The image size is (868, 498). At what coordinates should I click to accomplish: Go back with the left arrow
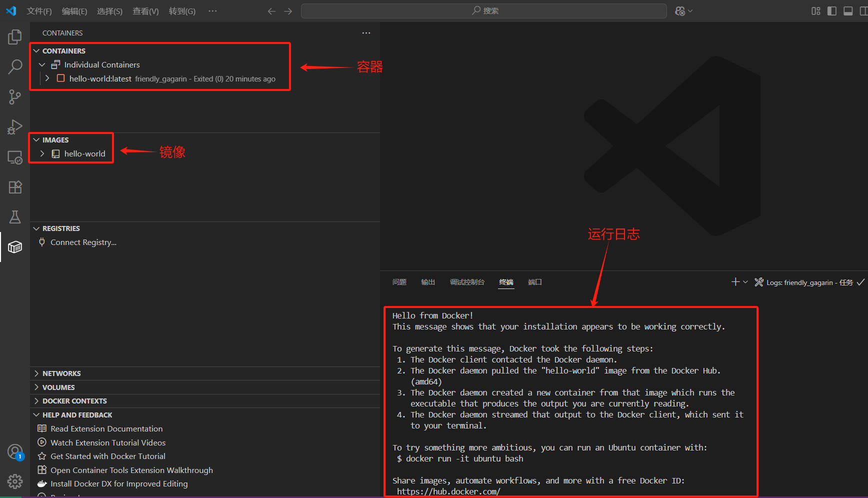pyautogui.click(x=271, y=11)
